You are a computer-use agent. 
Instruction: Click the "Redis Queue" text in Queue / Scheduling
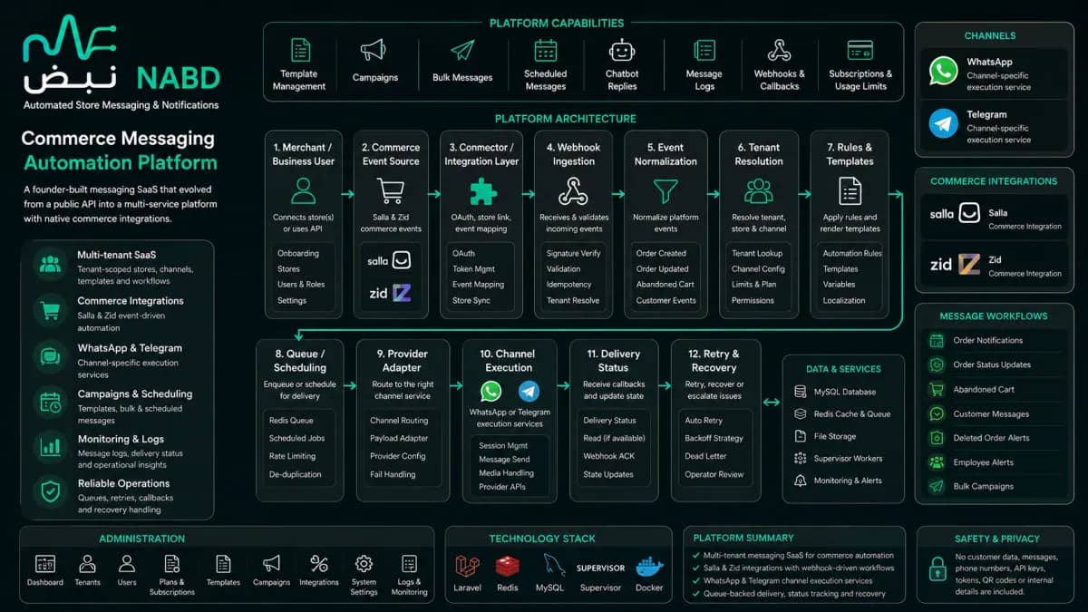pos(291,421)
